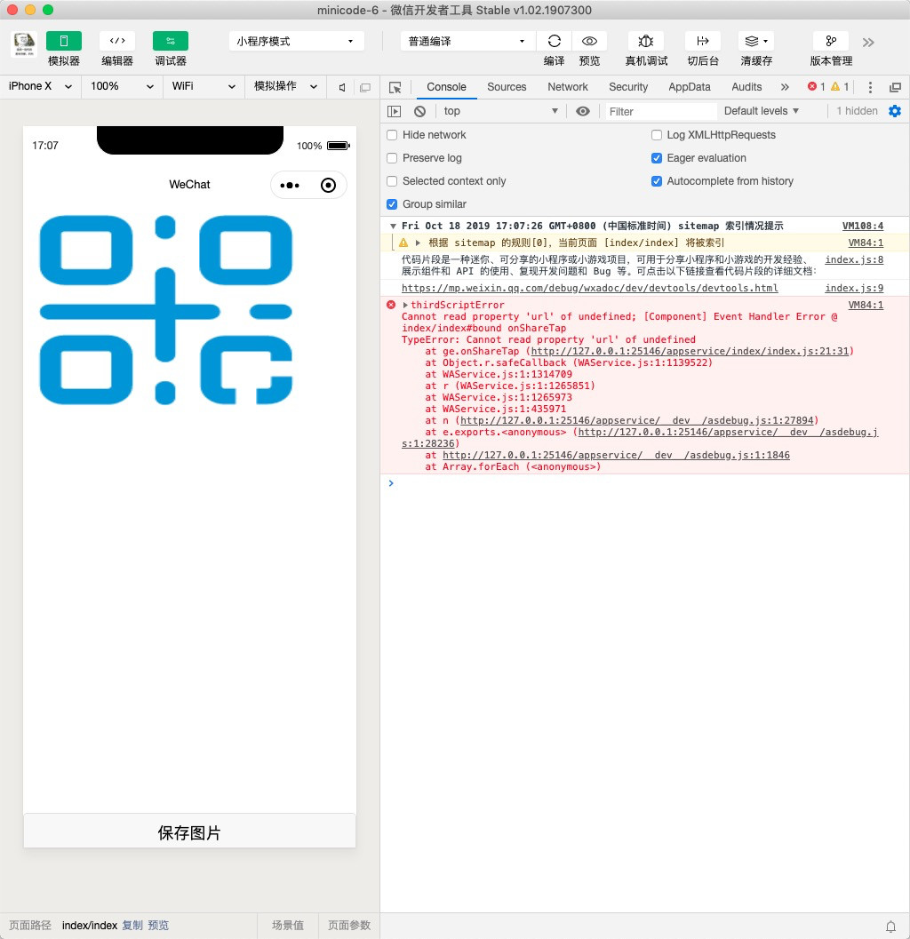Toggle the simulator (模拟器) panel button
Image resolution: width=910 pixels, height=939 pixels.
63,41
